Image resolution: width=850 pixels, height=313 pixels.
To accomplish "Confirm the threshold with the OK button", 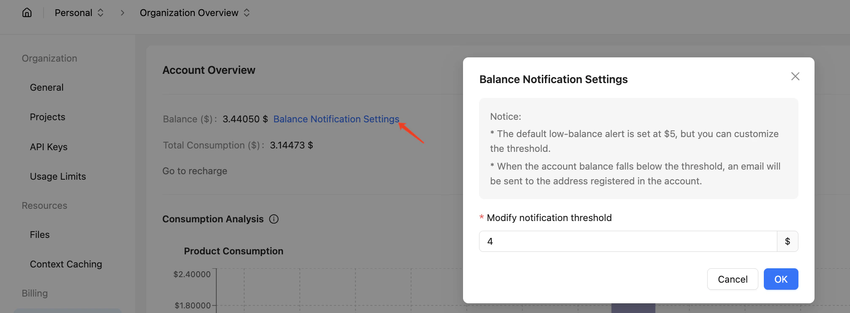I will (781, 279).
